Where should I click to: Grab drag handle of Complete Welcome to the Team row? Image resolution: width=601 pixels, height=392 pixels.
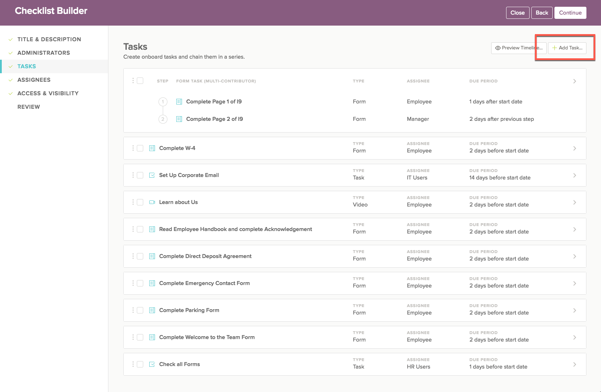133,337
